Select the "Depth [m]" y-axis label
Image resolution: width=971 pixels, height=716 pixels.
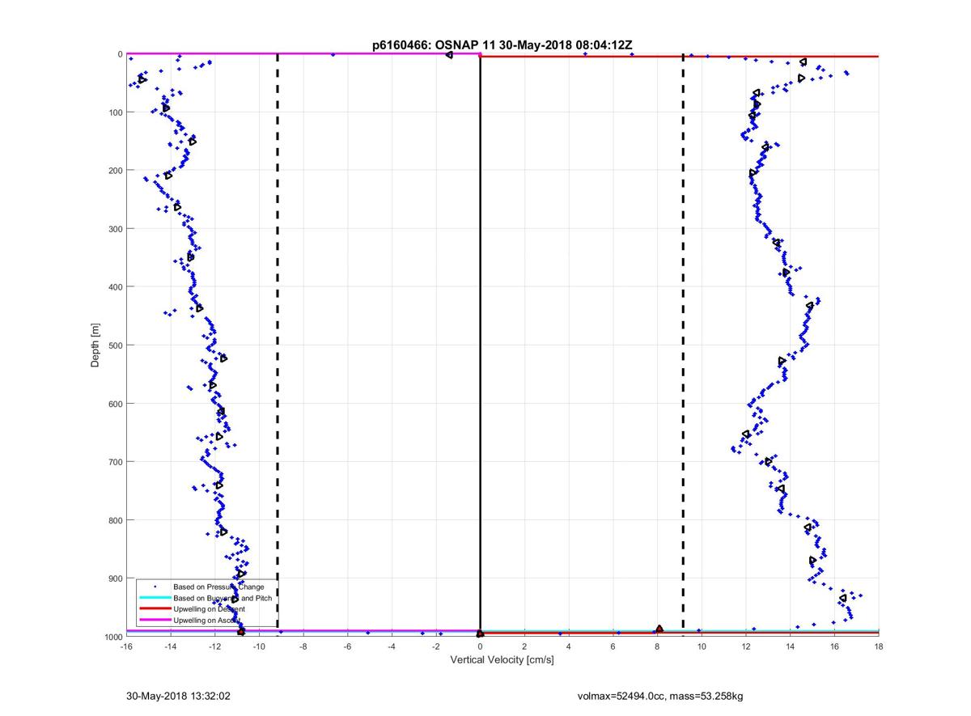[95, 345]
